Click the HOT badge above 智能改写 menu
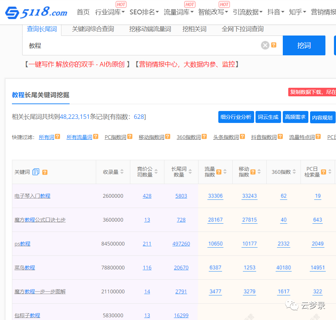Screen dimensions: 336x320 (x=224, y=4)
